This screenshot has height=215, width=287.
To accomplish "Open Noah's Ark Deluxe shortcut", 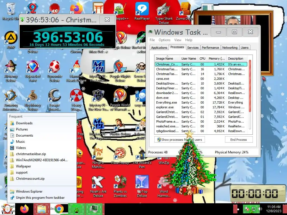I will pos(98,186).
